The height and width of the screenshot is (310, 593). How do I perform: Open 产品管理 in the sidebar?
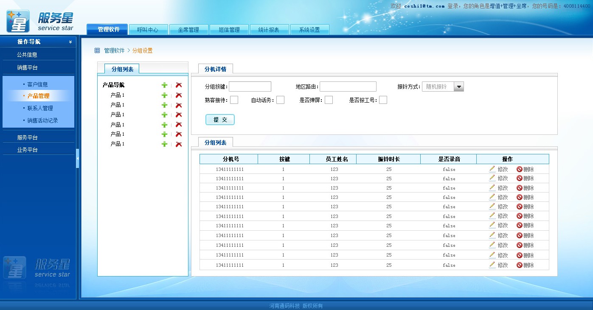39,96
